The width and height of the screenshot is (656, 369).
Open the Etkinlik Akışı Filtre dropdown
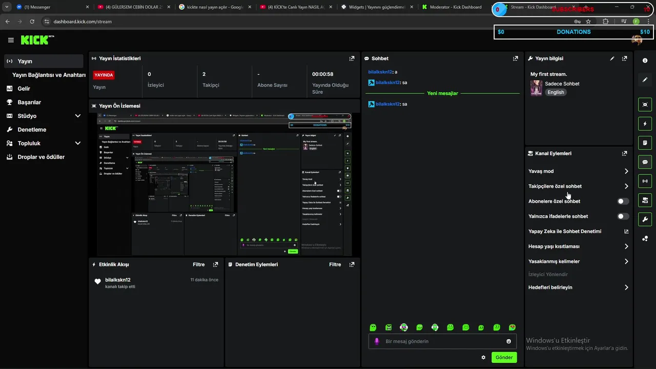point(198,264)
